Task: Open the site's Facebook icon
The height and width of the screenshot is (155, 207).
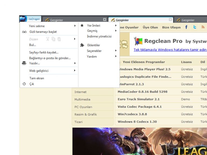Action: (186, 27)
